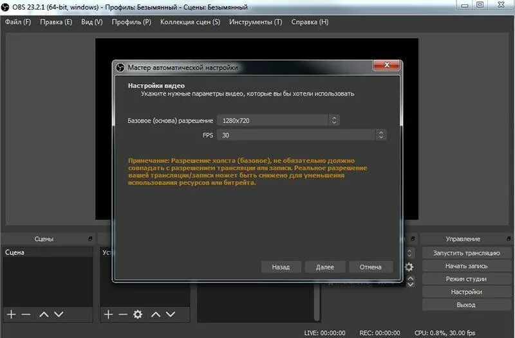Click the Настройки видео heading in the wizard
Viewport: 515px width, 338px height.
coord(156,85)
